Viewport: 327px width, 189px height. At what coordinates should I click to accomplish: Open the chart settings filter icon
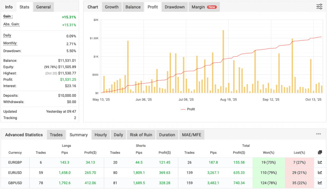click(x=319, y=6)
